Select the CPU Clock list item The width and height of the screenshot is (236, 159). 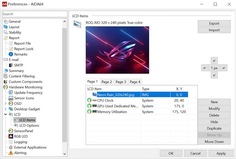pyautogui.click(x=105, y=101)
